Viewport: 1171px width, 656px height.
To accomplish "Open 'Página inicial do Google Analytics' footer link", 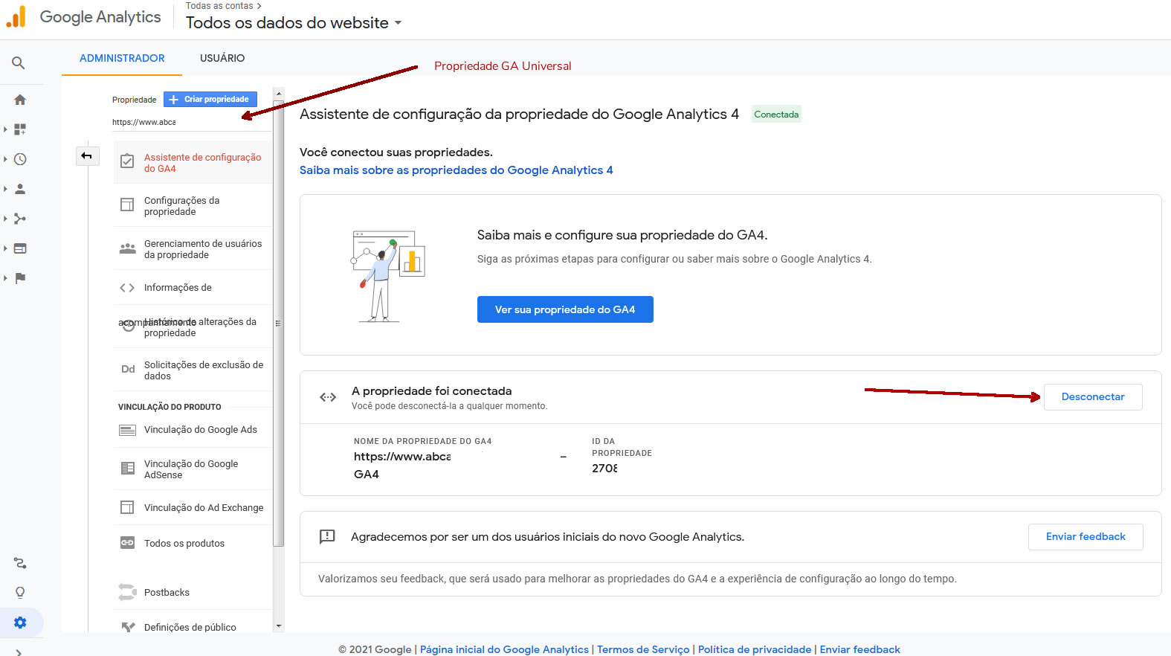I will tap(504, 649).
